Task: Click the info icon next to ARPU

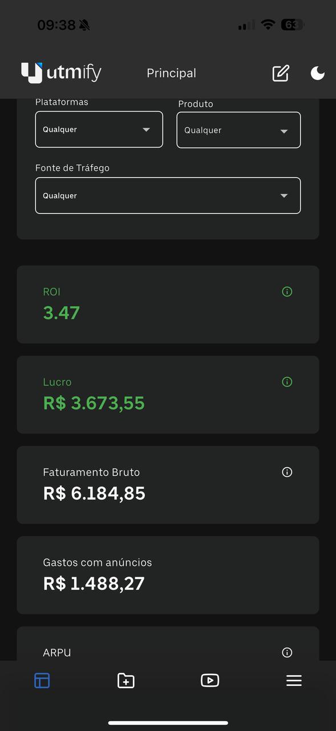Action: pos(286,652)
